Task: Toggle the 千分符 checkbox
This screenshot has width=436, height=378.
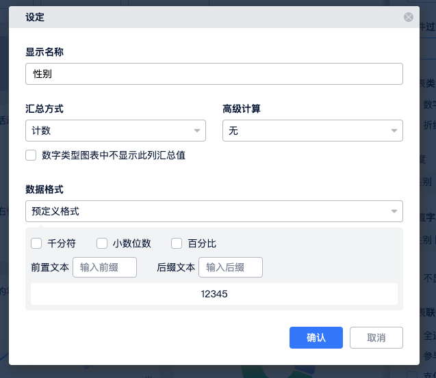Action: 37,243
